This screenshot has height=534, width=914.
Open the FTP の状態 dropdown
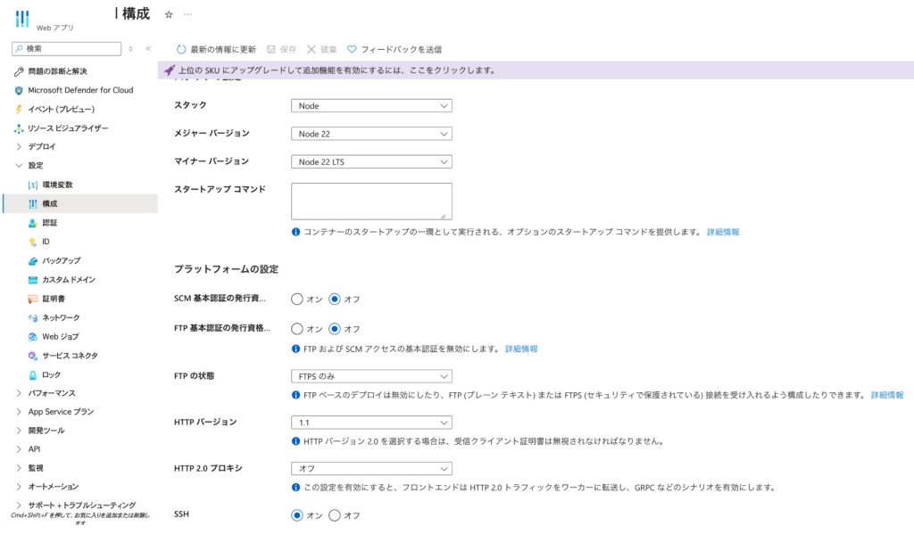[371, 376]
